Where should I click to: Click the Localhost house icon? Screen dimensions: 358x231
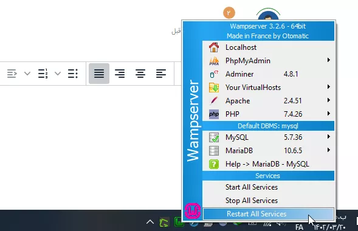(214, 47)
